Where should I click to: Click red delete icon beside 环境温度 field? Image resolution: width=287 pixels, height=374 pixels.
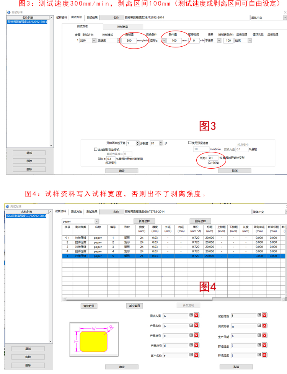264,346
